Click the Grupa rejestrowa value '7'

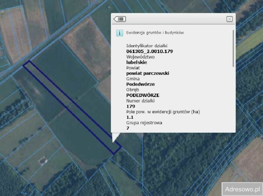click(x=128, y=128)
